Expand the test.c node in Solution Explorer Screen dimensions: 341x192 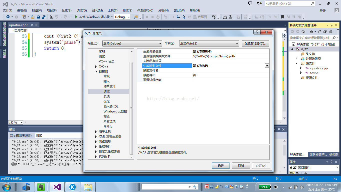pyautogui.click(x=301, y=73)
